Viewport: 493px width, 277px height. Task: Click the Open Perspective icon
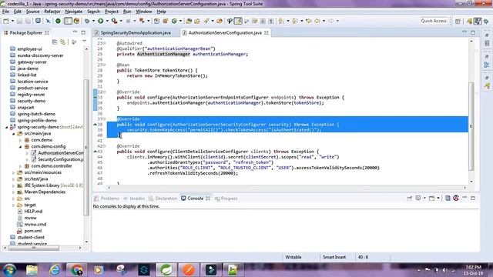pos(458,21)
